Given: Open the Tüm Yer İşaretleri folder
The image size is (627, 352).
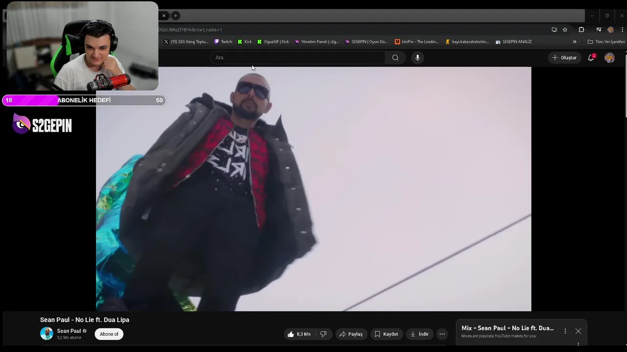Looking at the screenshot, I should point(606,42).
